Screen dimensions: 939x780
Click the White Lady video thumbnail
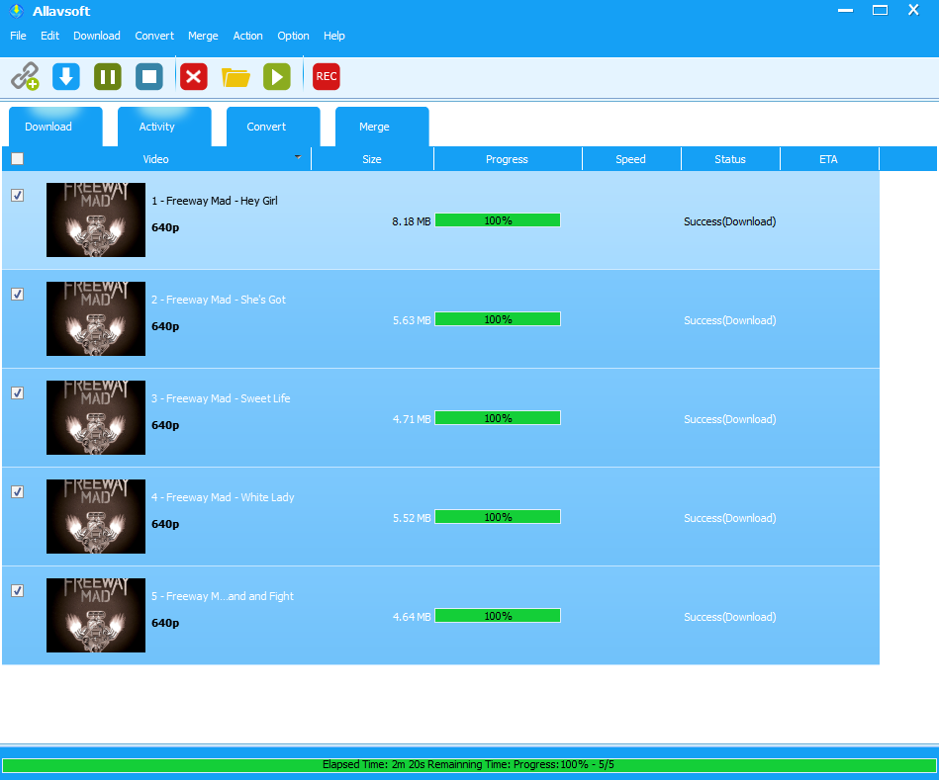(x=96, y=516)
